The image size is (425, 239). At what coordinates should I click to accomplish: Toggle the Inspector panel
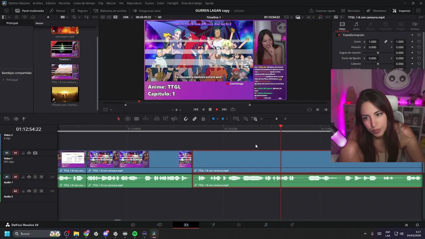401,11
